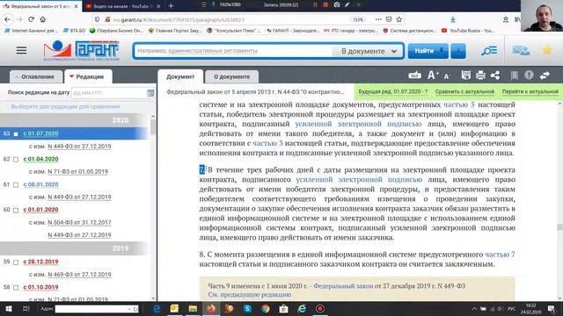Screen dimensions: 563x316
Task: Decrease document font size with A-
Action: [x=447, y=76]
